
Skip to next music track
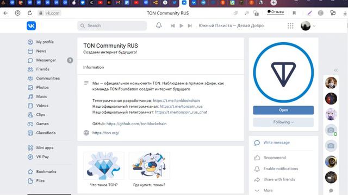point(190,25)
